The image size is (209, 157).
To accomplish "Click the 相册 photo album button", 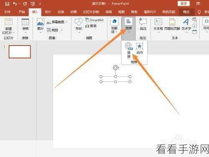I will coord(53,30).
